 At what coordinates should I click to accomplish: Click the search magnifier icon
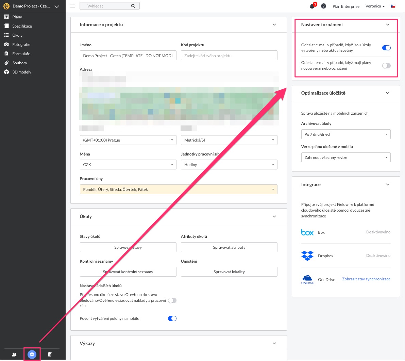click(x=133, y=6)
